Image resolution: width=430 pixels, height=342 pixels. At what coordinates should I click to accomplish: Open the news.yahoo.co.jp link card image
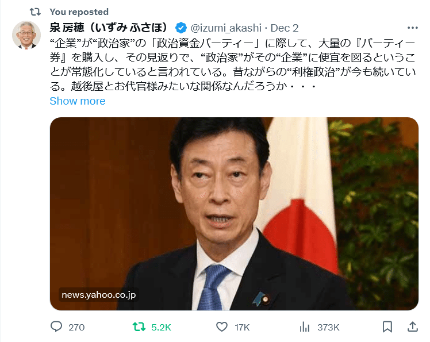click(234, 214)
